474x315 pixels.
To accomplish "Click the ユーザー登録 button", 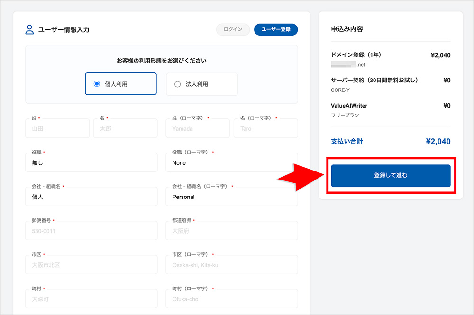I will click(x=276, y=29).
